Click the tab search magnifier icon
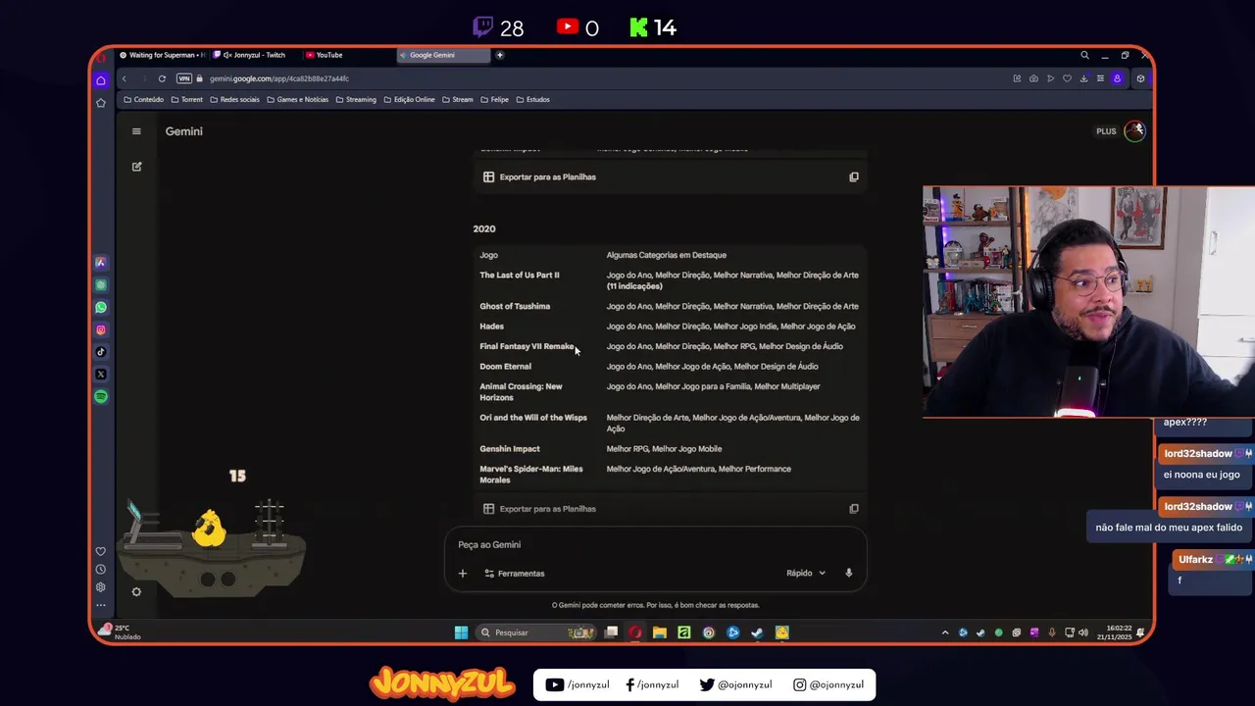Screen dimensions: 1255x706 (1084, 55)
